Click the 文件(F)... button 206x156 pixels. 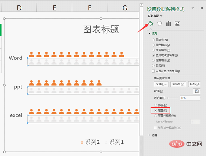[x=161, y=84]
